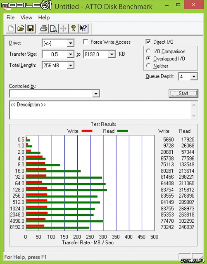The width and height of the screenshot is (207, 264).
Task: Select the I/O Comparison radio button
Action: click(x=148, y=51)
